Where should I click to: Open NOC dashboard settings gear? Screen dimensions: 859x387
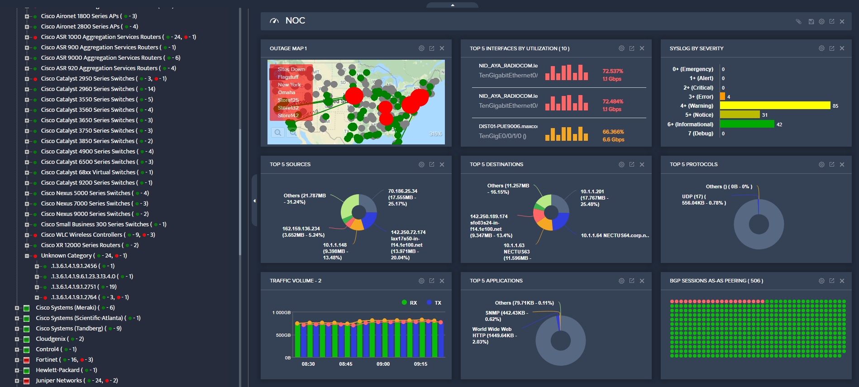coord(821,21)
